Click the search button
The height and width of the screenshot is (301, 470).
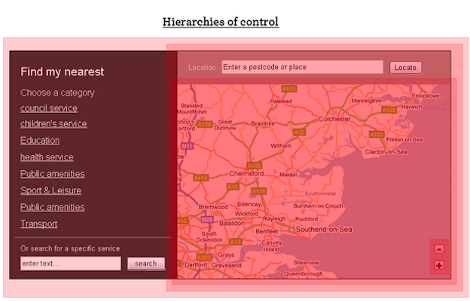click(x=146, y=263)
